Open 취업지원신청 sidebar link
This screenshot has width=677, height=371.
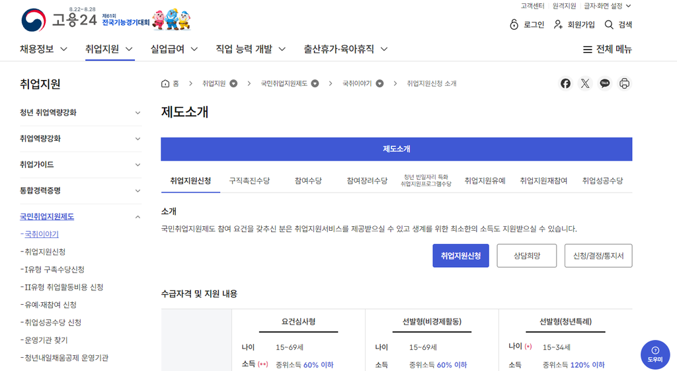click(45, 252)
